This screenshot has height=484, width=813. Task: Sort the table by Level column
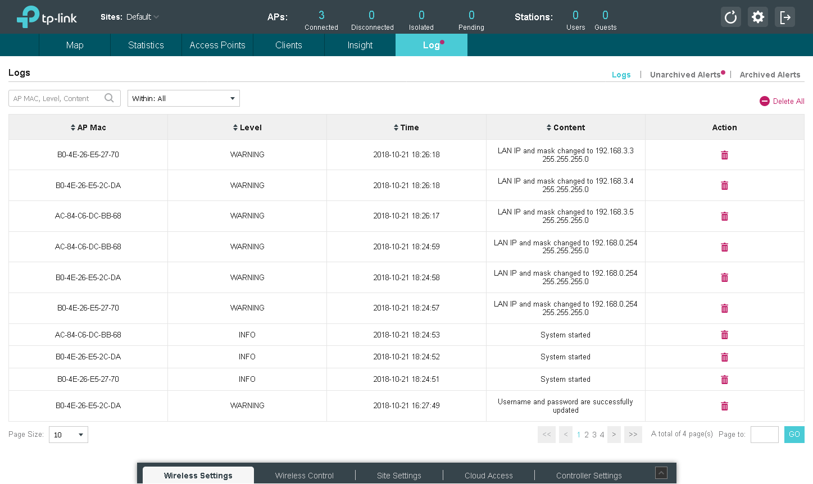point(247,127)
